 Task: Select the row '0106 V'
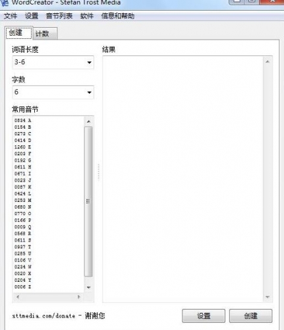pyautogui.click(x=22, y=260)
